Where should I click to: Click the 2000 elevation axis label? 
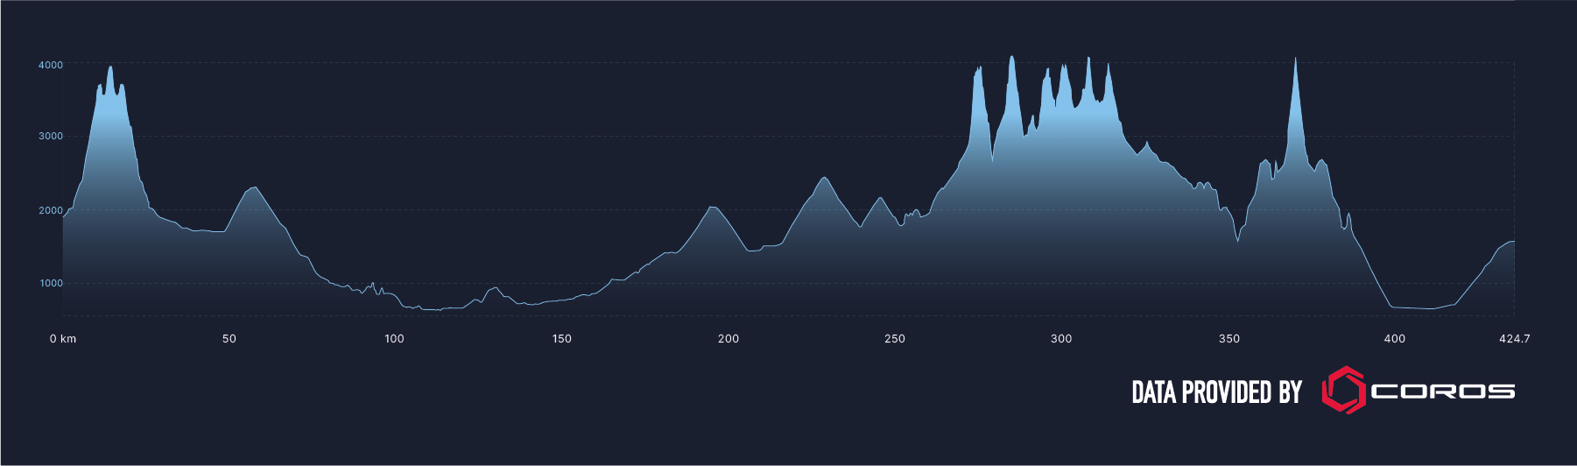[51, 210]
